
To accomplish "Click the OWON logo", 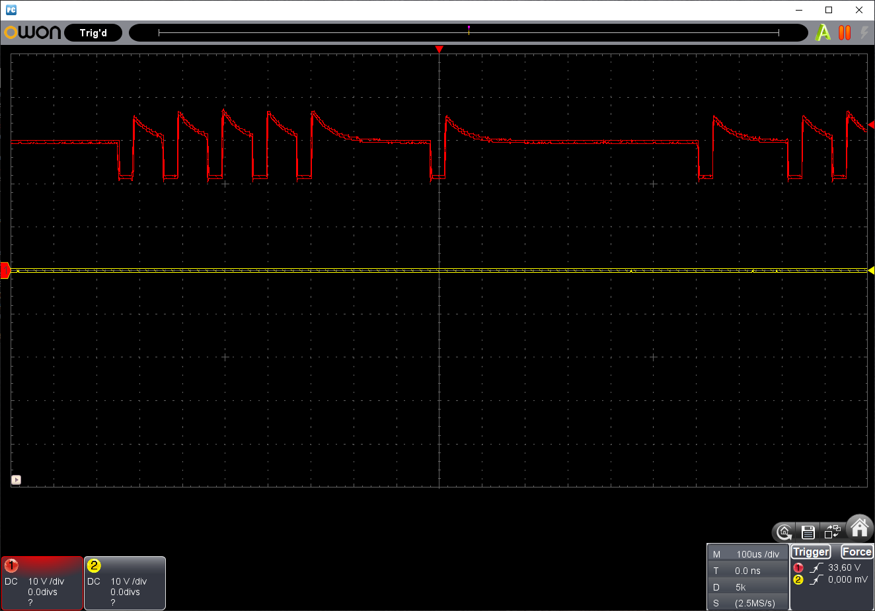I will (32, 32).
